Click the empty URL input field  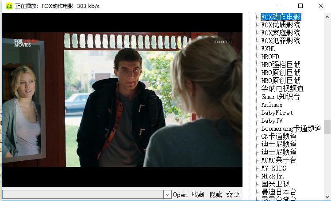pyautogui.click(x=83, y=194)
